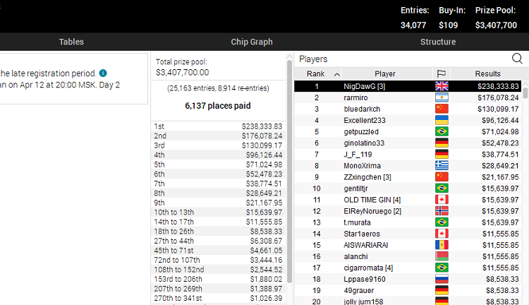Click the Player column header
529x305 pixels.
(x=385, y=73)
